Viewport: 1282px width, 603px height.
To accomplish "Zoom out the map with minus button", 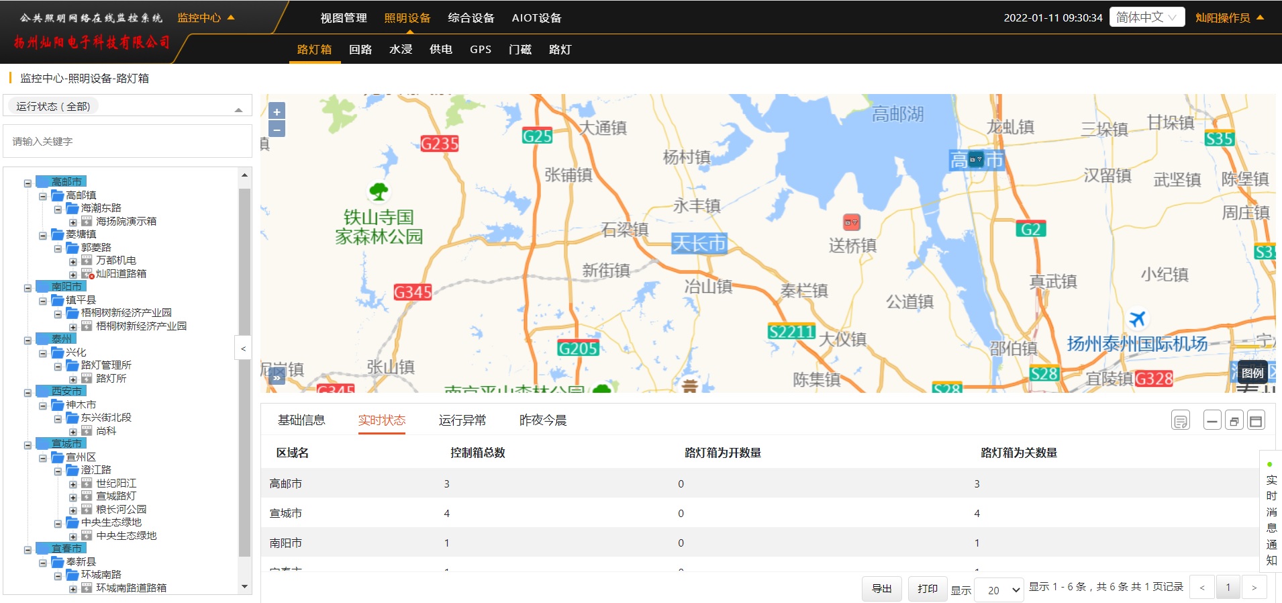I will tap(277, 128).
